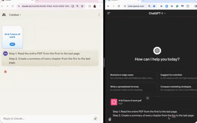Click the AI & Future of work.pdf file name

[x=130, y=101]
